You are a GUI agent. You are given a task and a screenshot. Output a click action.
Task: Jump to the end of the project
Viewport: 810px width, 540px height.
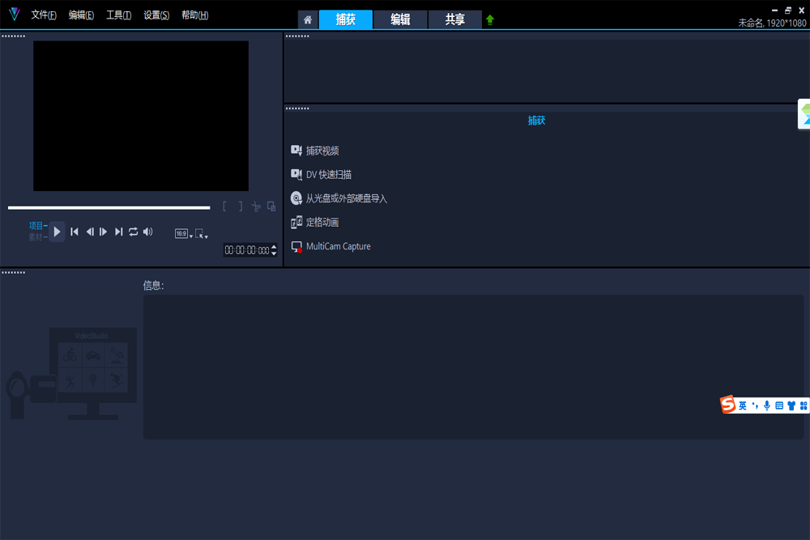point(118,232)
